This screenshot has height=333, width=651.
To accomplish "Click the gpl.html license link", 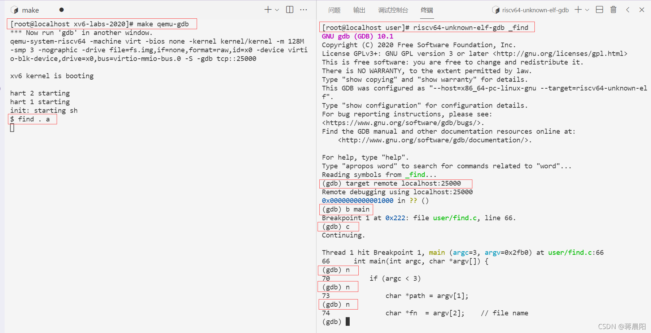I will coord(560,54).
